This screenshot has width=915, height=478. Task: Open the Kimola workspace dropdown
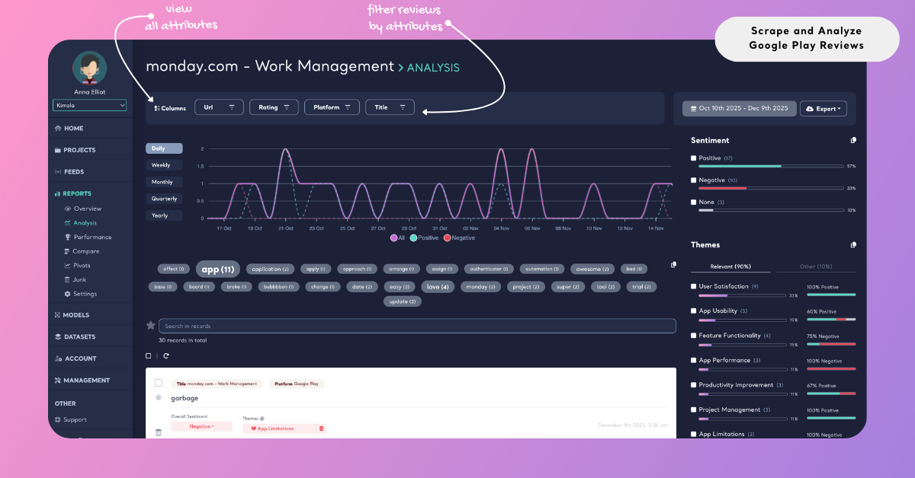tap(89, 106)
